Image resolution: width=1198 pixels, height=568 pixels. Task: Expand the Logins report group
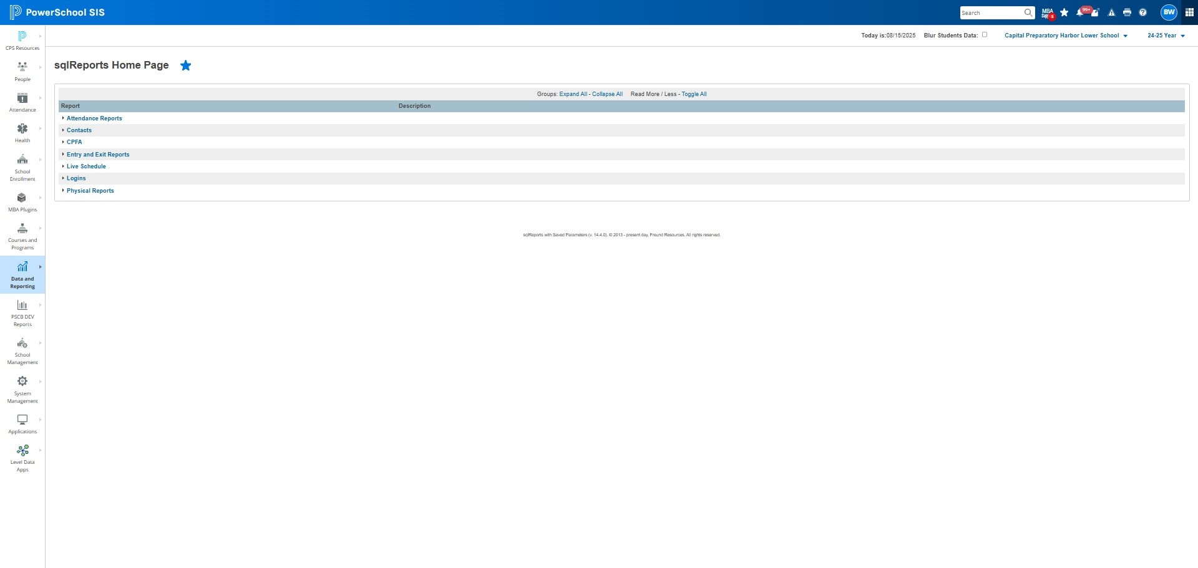(76, 178)
